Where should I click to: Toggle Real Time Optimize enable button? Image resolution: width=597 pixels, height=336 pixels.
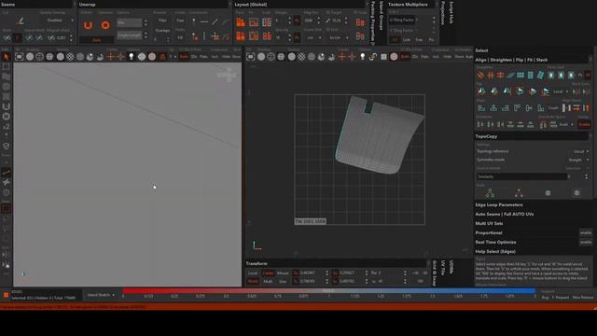click(x=586, y=242)
